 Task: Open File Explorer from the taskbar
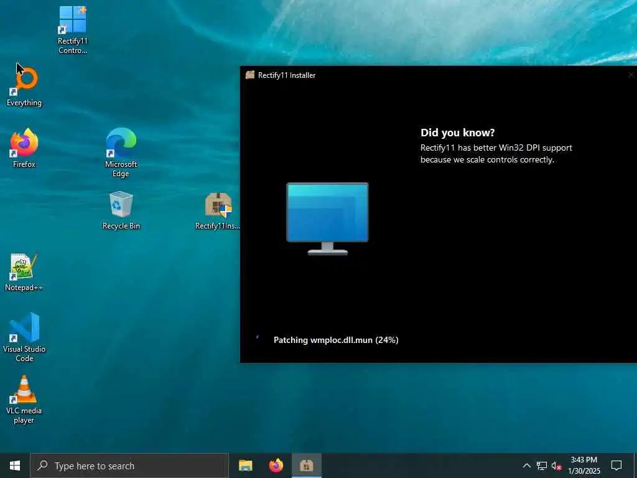(x=245, y=466)
